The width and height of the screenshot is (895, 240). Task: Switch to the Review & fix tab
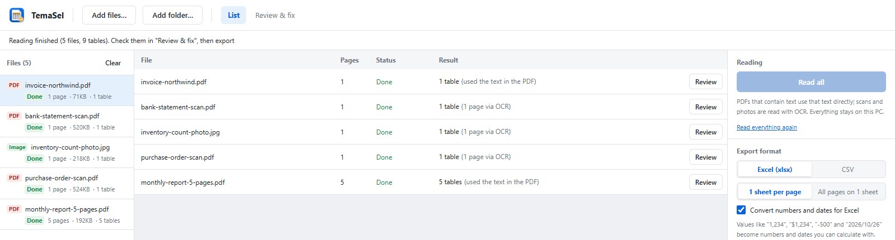[x=275, y=15]
